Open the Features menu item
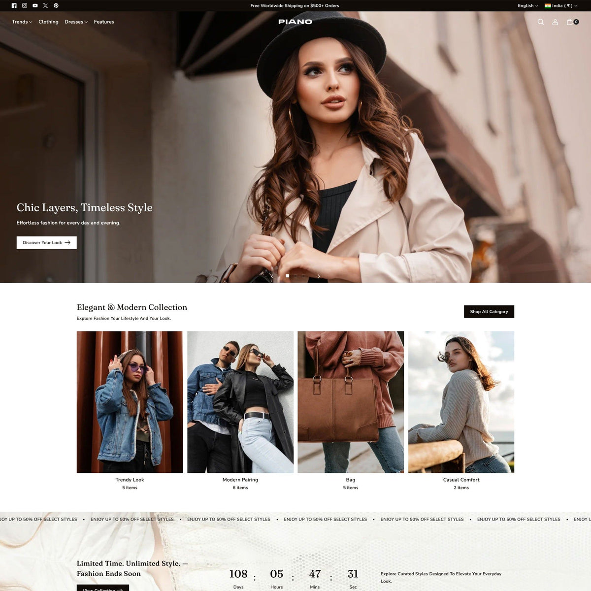This screenshot has width=591, height=591. click(x=104, y=22)
